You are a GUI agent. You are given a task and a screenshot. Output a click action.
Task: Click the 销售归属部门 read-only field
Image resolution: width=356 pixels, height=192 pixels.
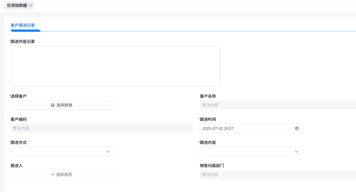pyautogui.click(x=278, y=175)
